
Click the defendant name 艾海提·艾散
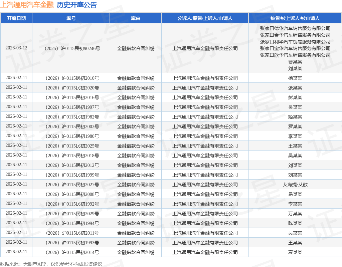click(295, 185)
